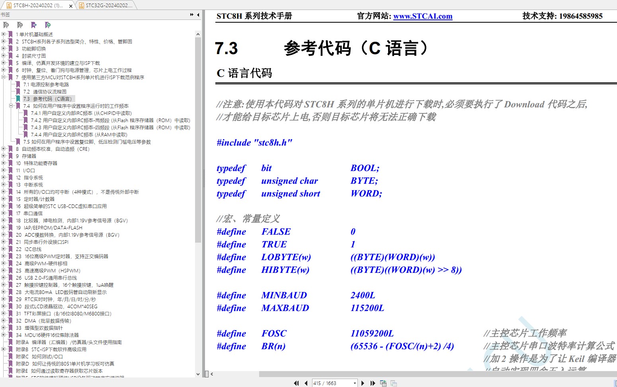Open bookmark 7.2 通信协议流程图
The height and width of the screenshot is (387, 617).
(x=45, y=91)
